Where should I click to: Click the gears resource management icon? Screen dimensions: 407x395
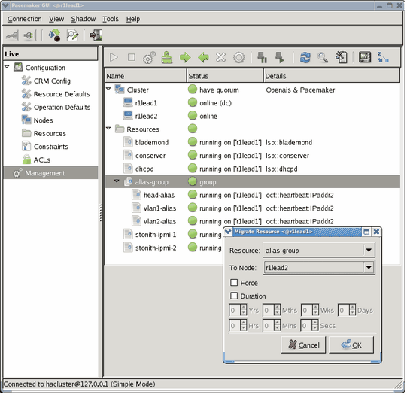(x=149, y=57)
